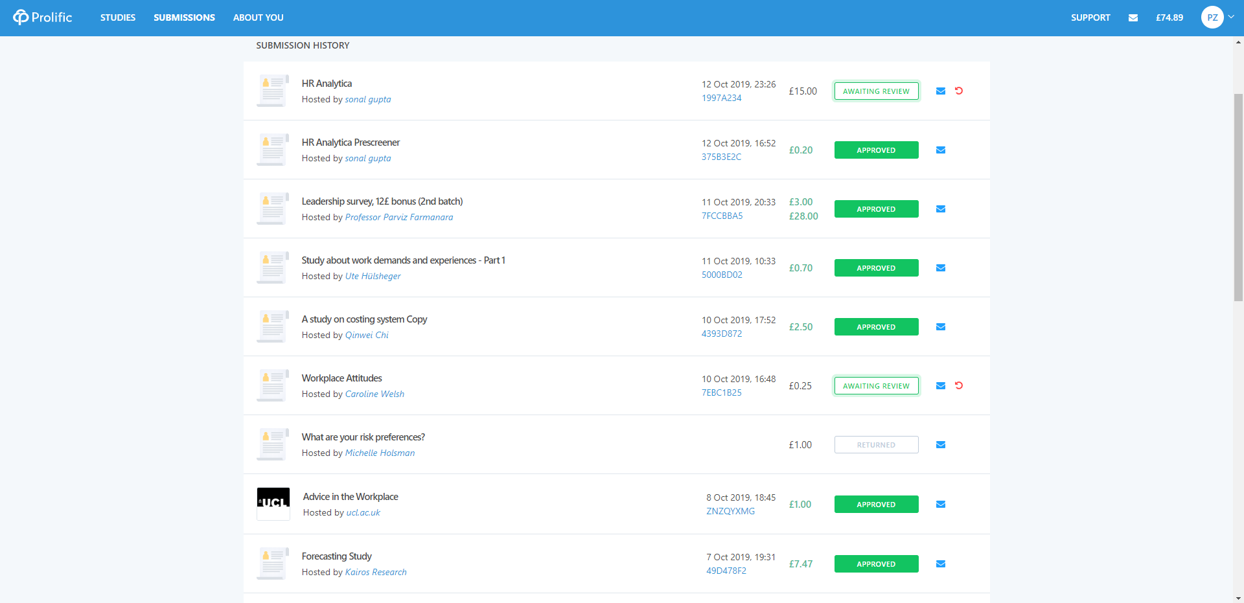
Task: Click the HR Analytica document icon
Action: click(x=273, y=91)
